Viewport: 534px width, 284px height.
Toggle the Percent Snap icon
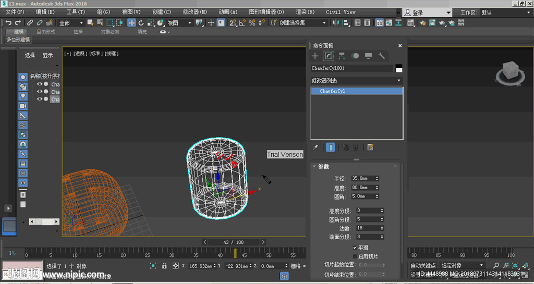[252, 23]
